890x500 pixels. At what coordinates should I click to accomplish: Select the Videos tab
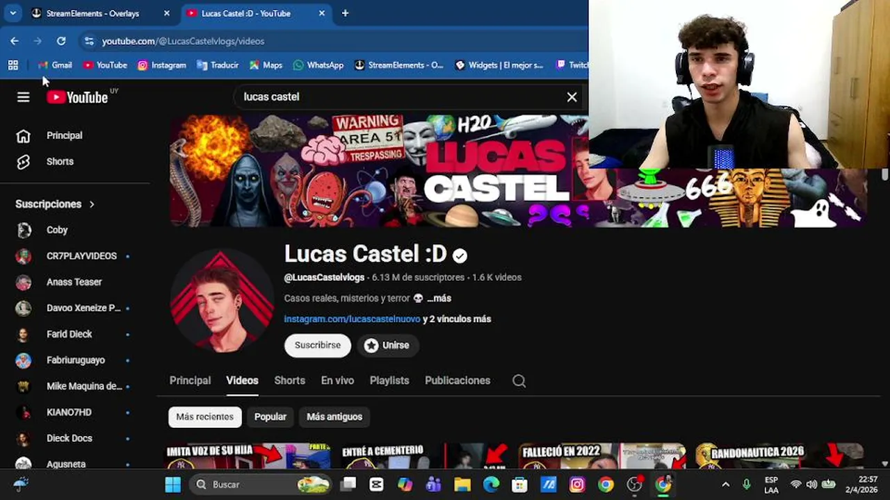coord(242,381)
